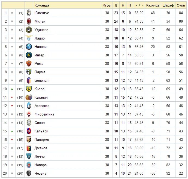
Task: Click the Inter club crest icon
Action: [29, 55]
